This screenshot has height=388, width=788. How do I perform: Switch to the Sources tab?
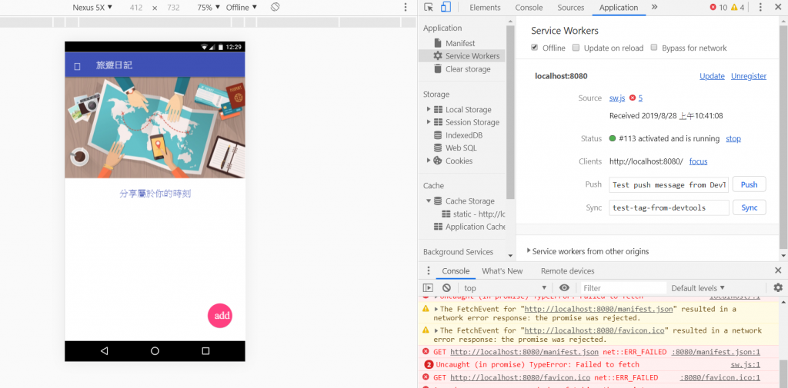tap(570, 8)
